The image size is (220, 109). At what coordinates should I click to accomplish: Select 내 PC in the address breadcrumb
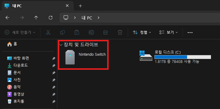click(87, 18)
